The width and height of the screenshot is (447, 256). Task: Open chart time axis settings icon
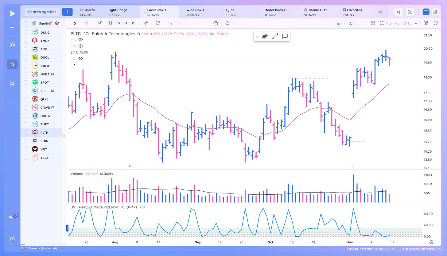click(432, 242)
